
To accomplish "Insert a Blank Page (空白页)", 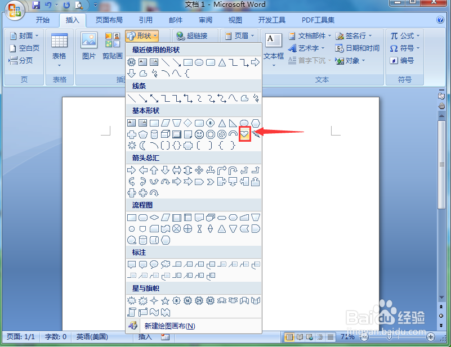I will click(x=24, y=48).
